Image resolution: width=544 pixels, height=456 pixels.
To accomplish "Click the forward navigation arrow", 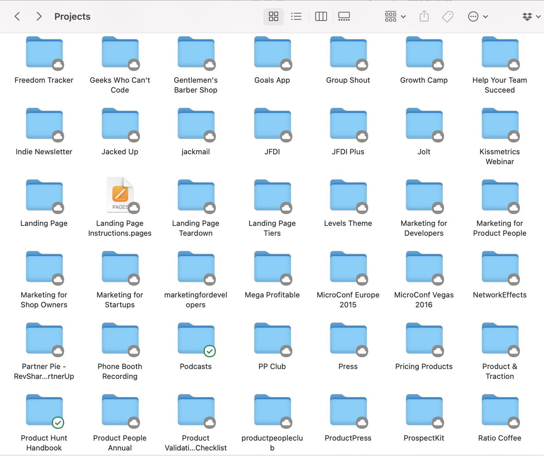I will click(39, 17).
